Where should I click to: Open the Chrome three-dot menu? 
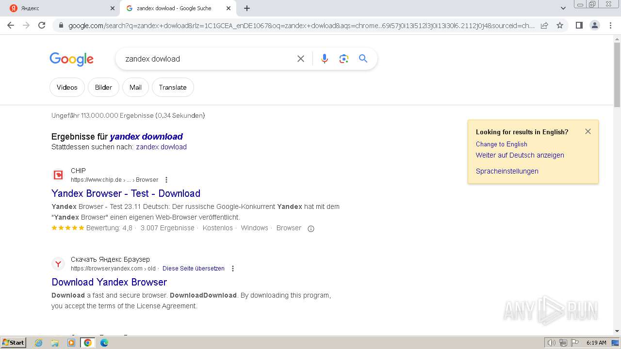pyautogui.click(x=610, y=25)
